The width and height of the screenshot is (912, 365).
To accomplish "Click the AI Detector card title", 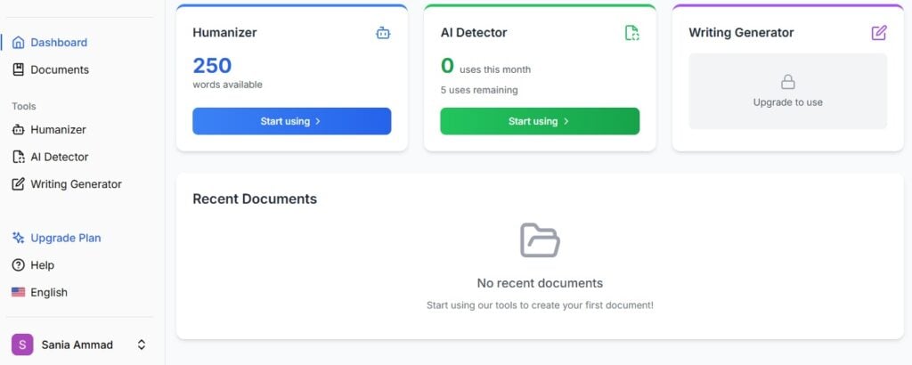I will coord(474,33).
